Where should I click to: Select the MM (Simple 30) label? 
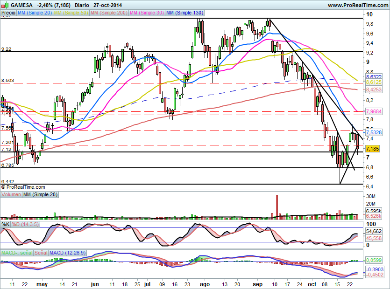(147, 13)
